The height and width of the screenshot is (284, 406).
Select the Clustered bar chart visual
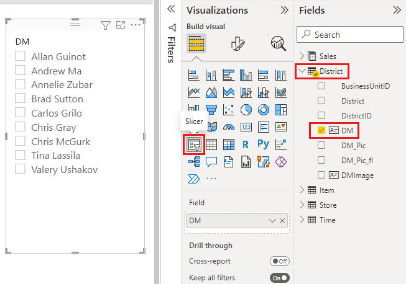(x=228, y=75)
